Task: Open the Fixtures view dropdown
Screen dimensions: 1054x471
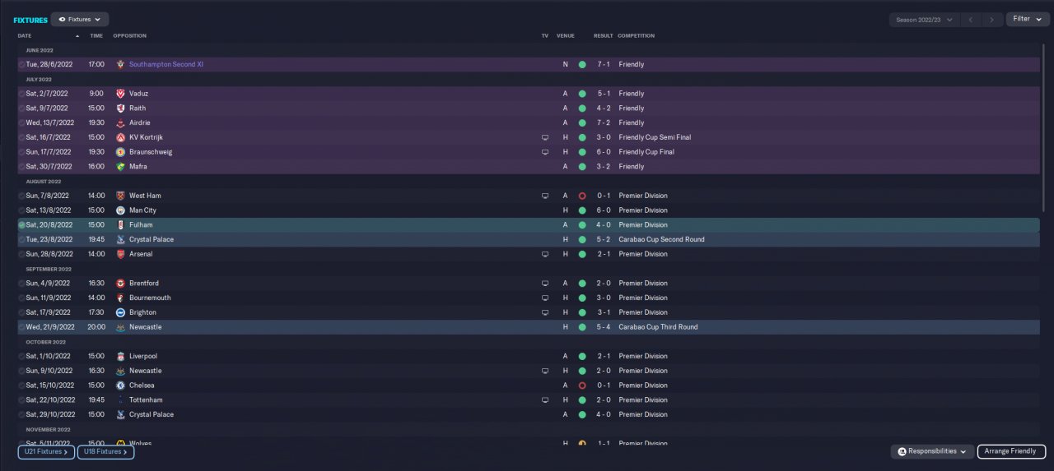Action: [80, 19]
